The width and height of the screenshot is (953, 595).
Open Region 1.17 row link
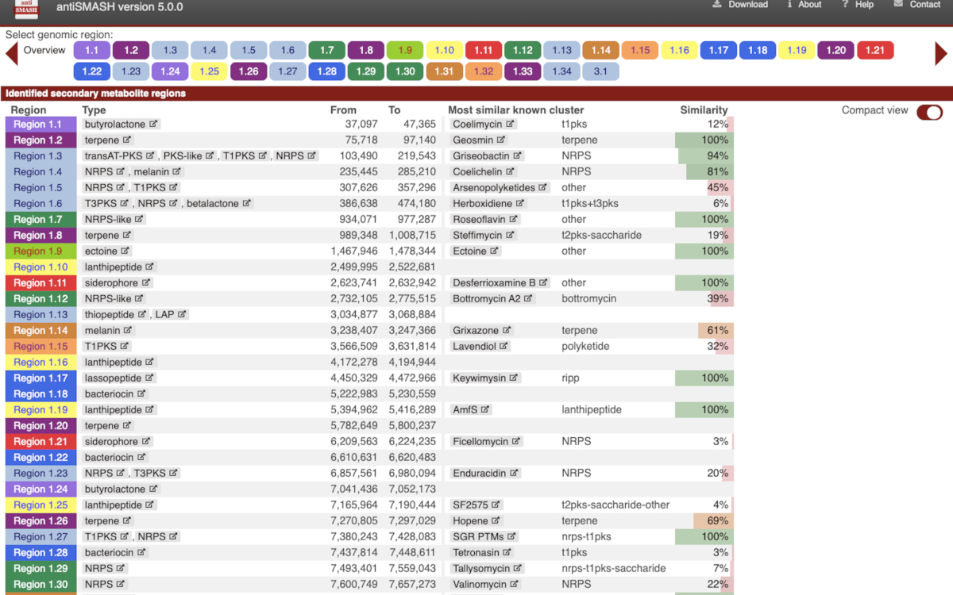[x=41, y=378]
